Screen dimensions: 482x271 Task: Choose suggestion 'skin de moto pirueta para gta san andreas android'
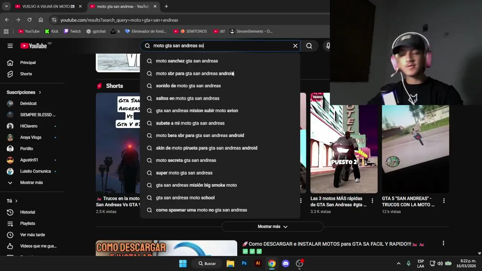(220, 148)
